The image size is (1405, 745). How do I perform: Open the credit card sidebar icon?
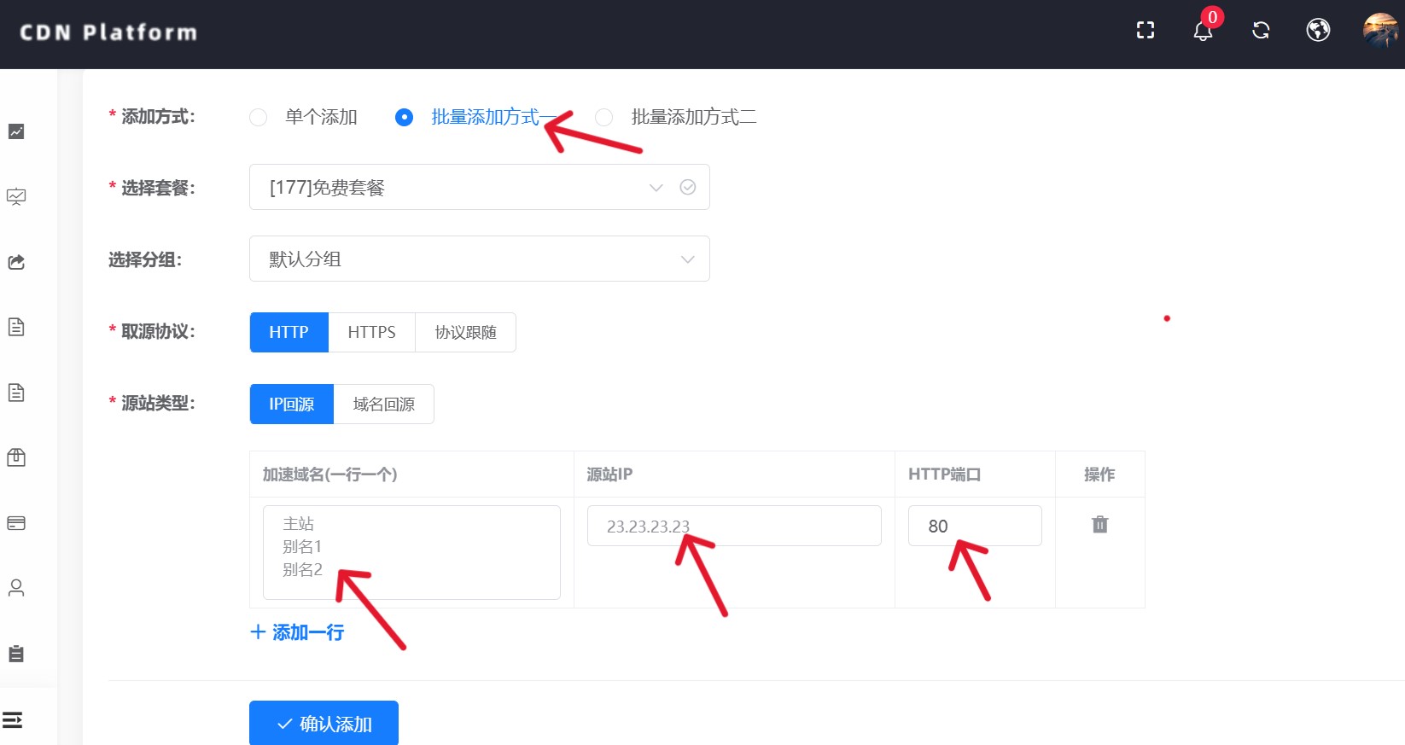click(16, 523)
